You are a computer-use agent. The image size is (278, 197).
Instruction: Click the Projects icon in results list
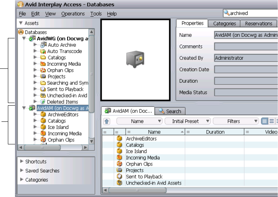click(119, 170)
